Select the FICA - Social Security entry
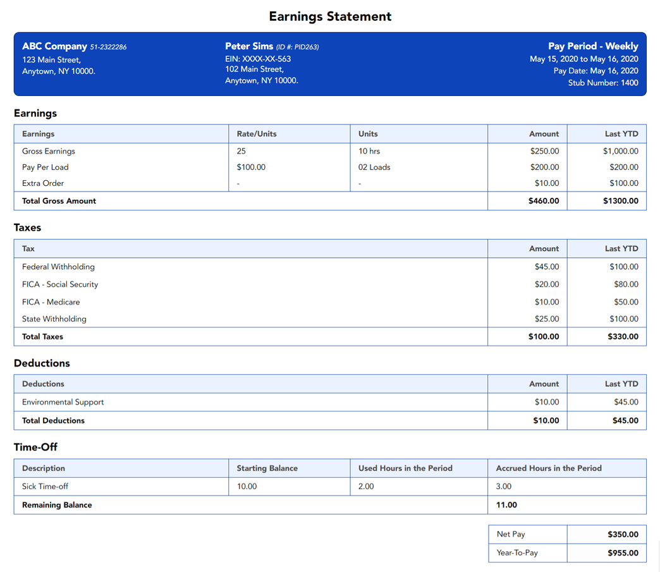 [x=60, y=284]
